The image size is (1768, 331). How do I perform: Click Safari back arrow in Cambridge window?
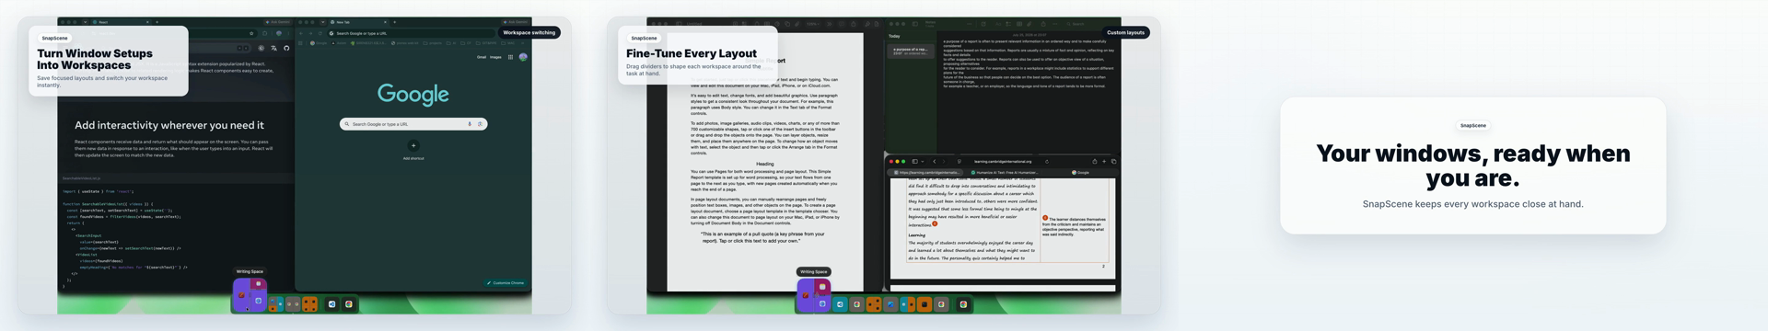click(935, 161)
